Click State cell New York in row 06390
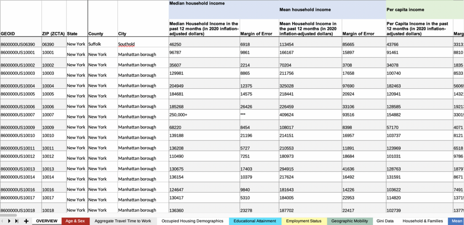 (77, 42)
